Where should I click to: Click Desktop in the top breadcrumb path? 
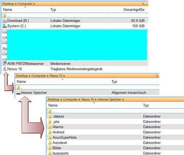pos(8,4)
